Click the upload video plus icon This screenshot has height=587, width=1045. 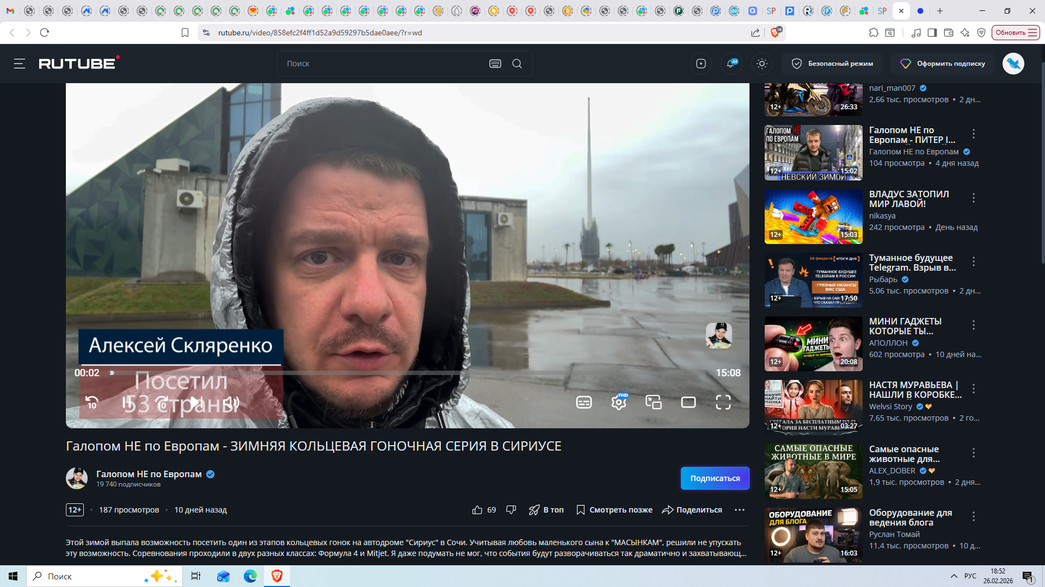[701, 64]
